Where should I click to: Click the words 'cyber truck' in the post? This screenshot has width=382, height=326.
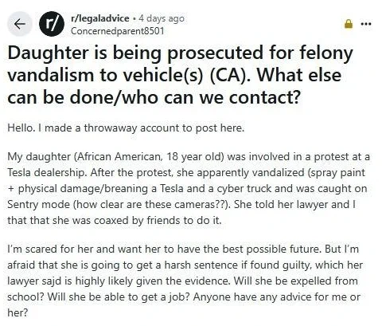(244, 189)
